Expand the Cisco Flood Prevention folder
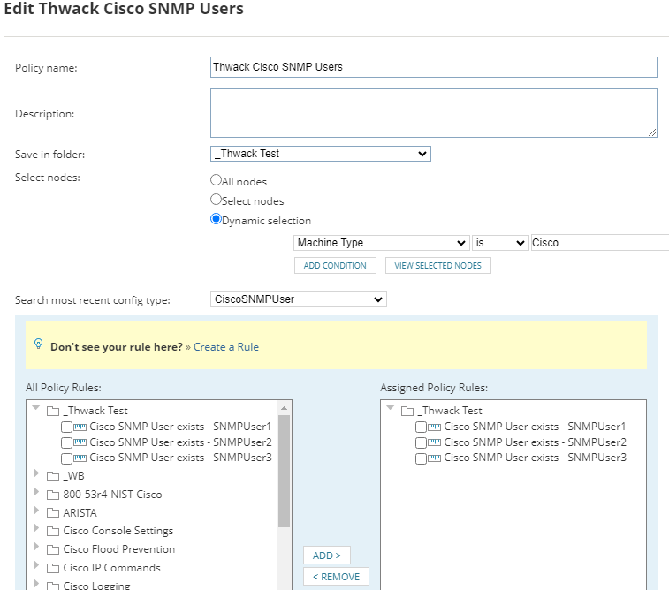The width and height of the screenshot is (669, 590). pos(36,547)
